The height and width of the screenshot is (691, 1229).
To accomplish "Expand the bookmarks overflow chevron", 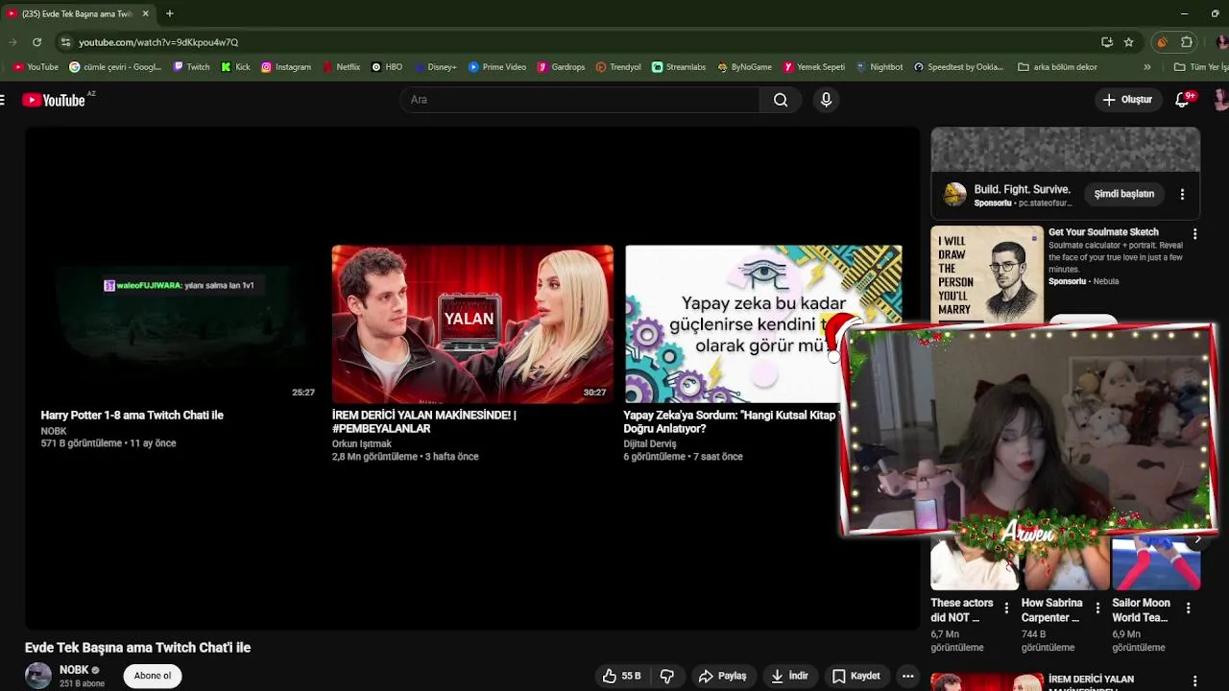I will pos(1146,67).
